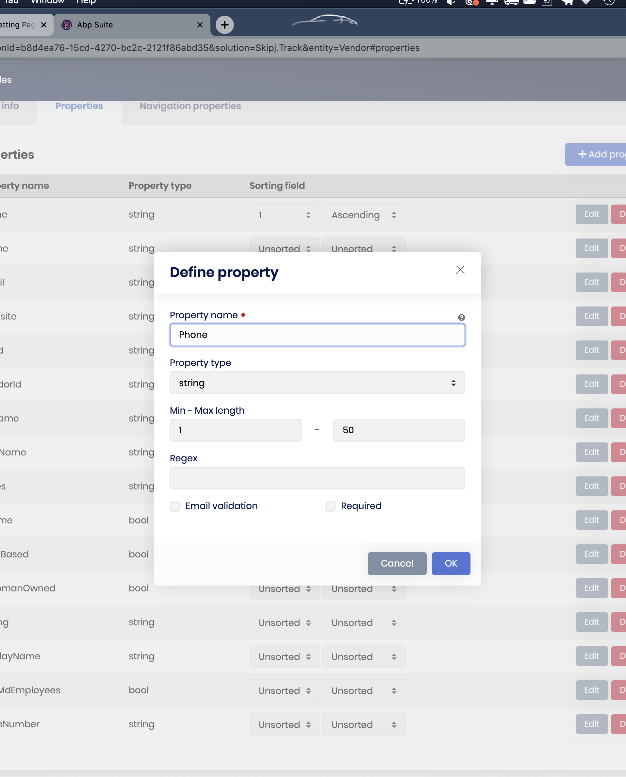Click the help question mark icon
This screenshot has width=626, height=777.
coord(461,317)
